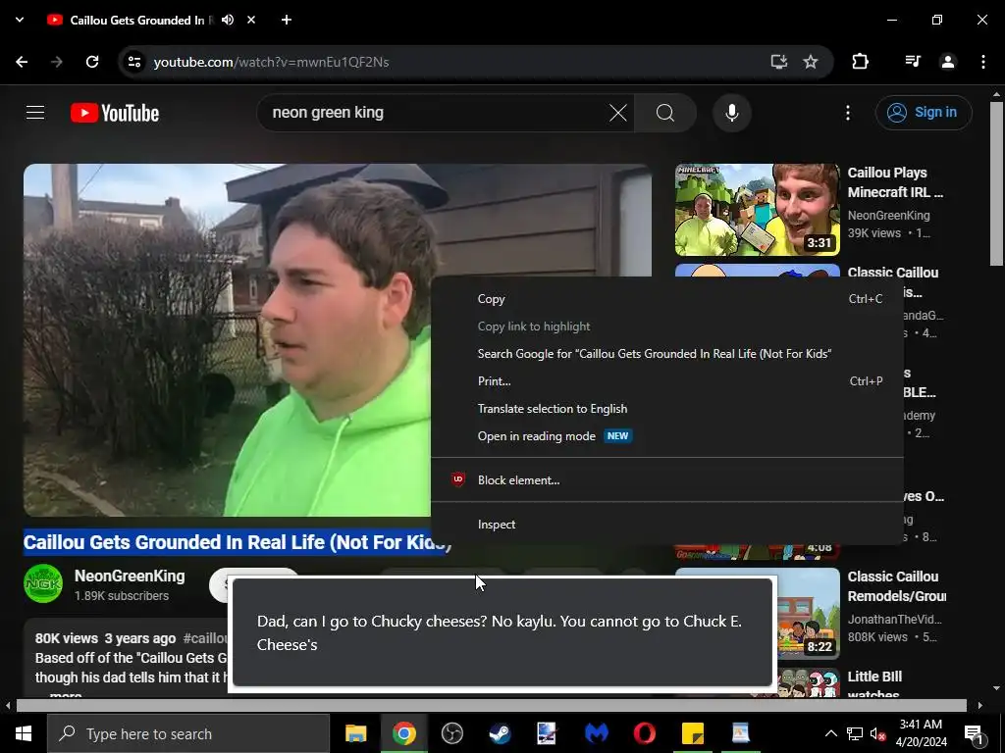Image resolution: width=1005 pixels, height=753 pixels.
Task: Open Chrome's three-dot menu
Action: (983, 62)
